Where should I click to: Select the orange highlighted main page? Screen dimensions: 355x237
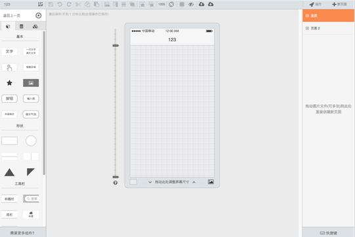(328, 16)
